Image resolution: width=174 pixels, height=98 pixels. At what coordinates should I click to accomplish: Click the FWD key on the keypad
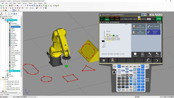(x=135, y=75)
